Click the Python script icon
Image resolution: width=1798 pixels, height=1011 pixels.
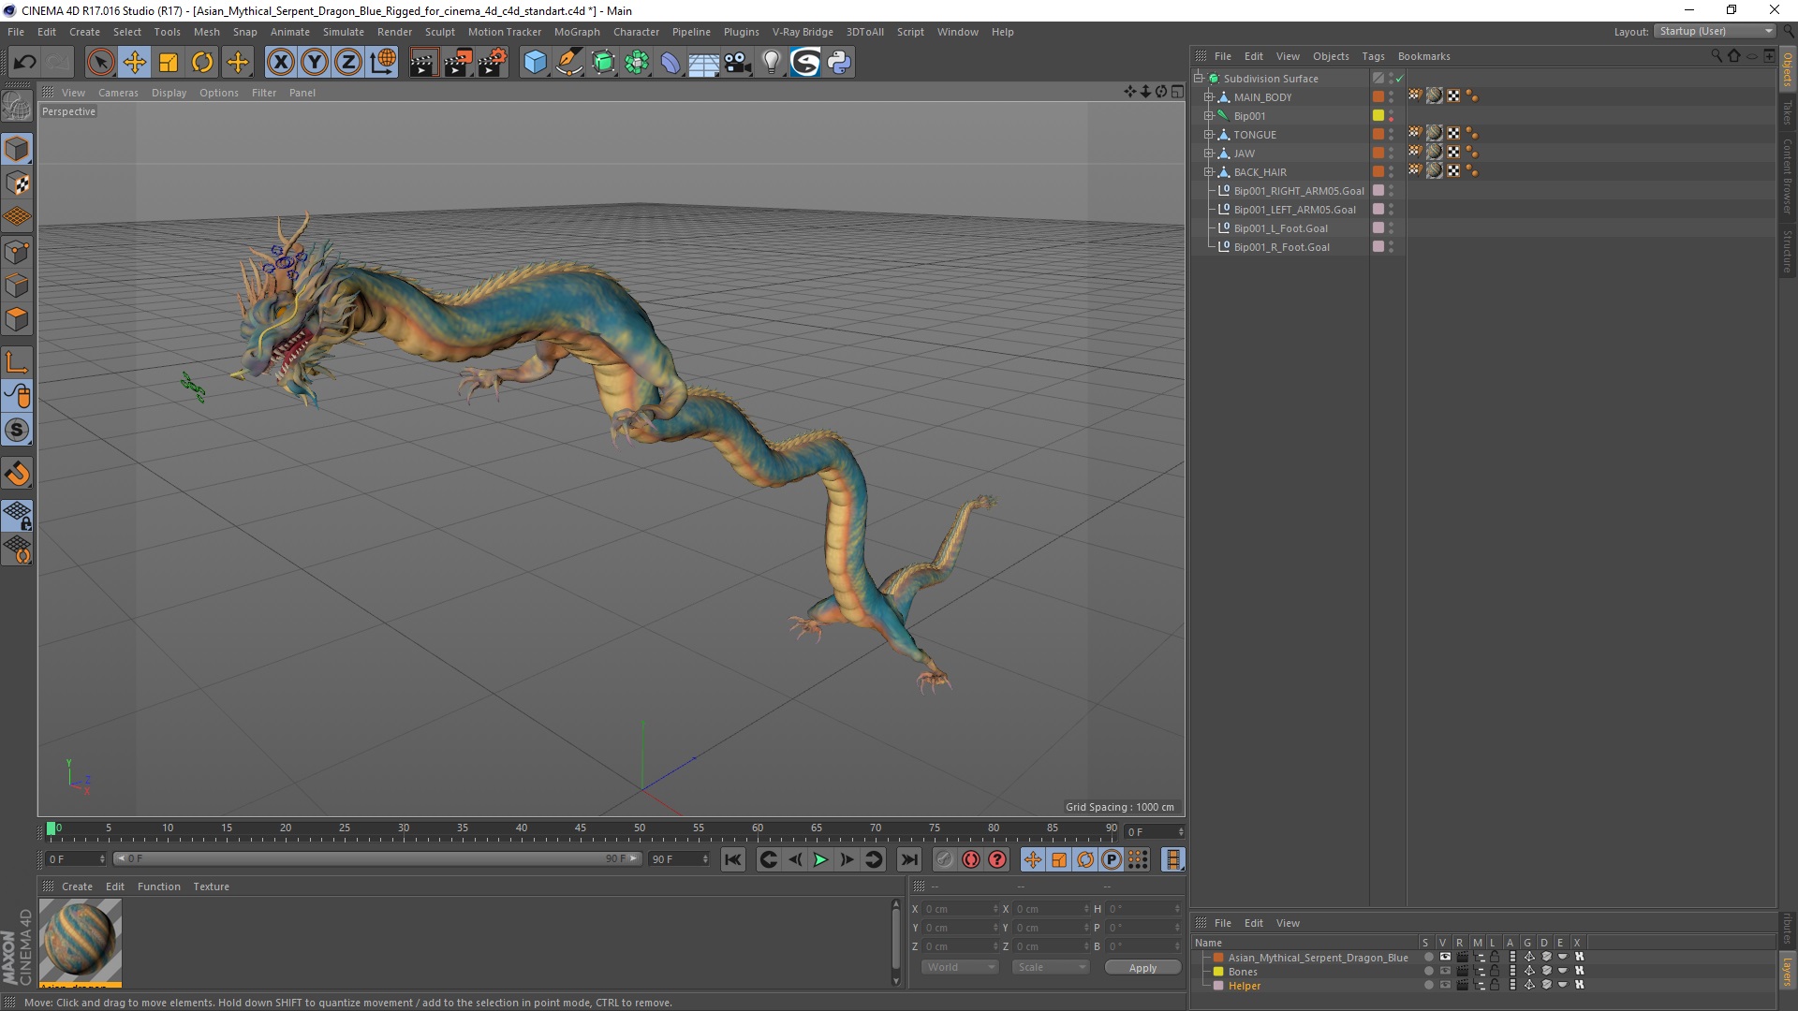[839, 63]
